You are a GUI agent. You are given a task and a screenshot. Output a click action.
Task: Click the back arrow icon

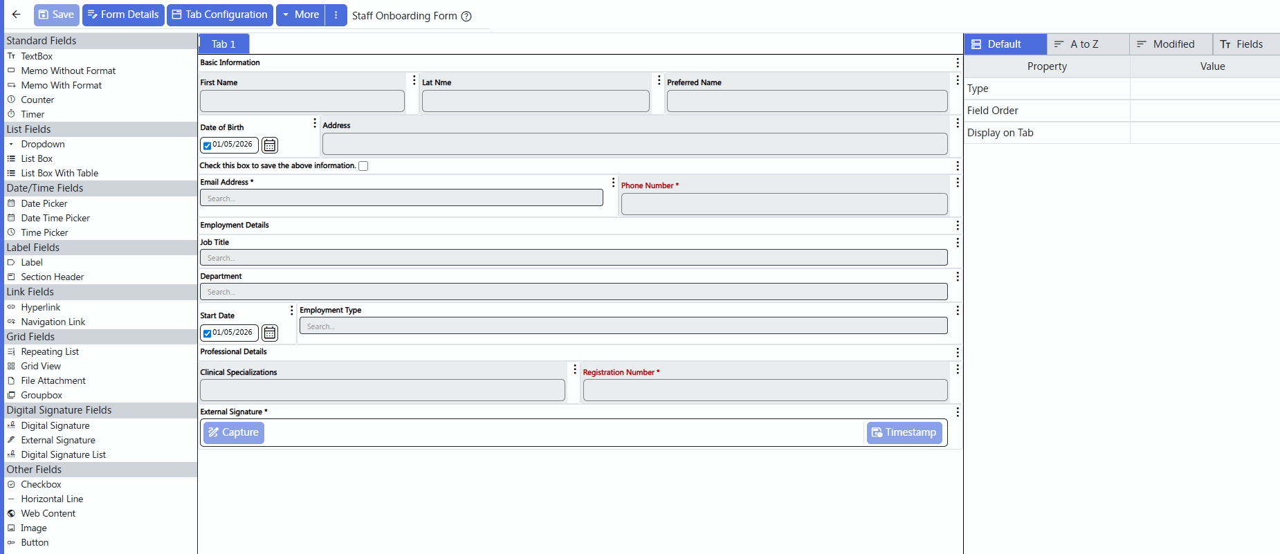[x=16, y=15]
